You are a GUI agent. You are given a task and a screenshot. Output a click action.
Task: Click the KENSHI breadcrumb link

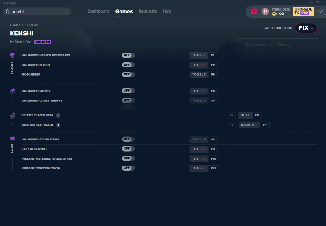(33, 25)
